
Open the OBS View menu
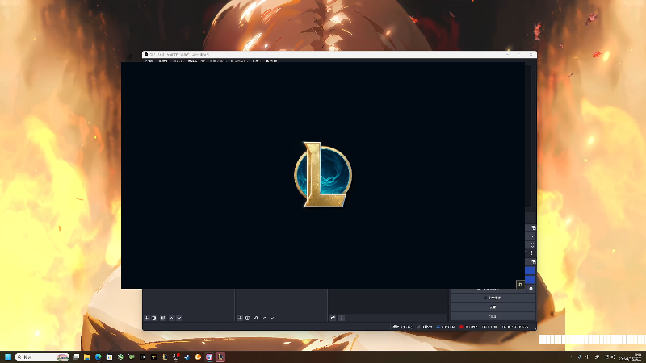tap(178, 61)
